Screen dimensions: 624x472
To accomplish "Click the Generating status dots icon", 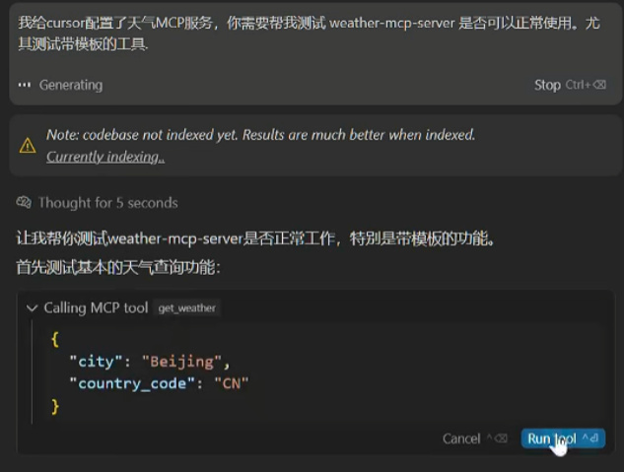I will click(25, 85).
